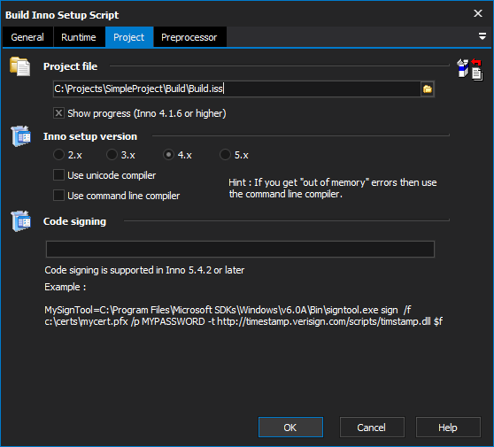Screen dimensions: 494x447
Task: Click the blue-box property icon at top right
Action: (x=463, y=68)
